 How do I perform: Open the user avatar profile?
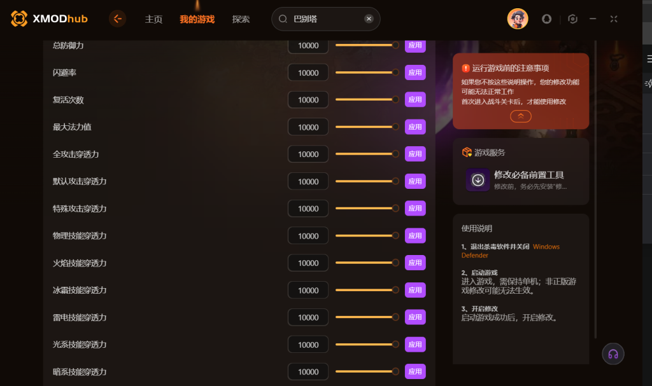pyautogui.click(x=517, y=18)
